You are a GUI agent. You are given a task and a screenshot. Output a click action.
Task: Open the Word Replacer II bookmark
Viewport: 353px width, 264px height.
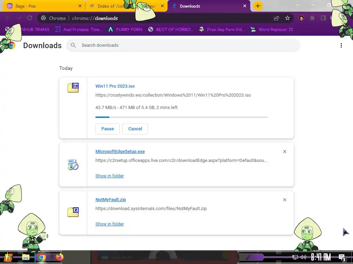(272, 30)
